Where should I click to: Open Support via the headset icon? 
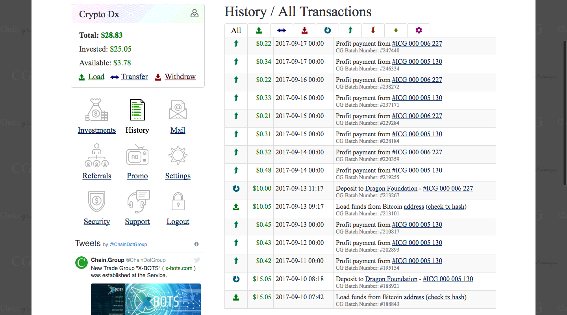point(137,201)
